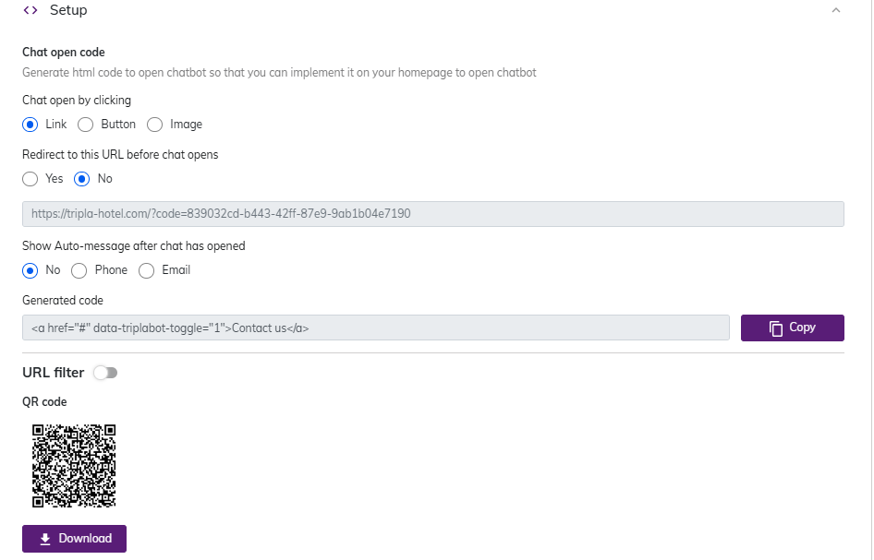Pick Email for Auto-message
This screenshot has width=874, height=560.
[x=147, y=270]
